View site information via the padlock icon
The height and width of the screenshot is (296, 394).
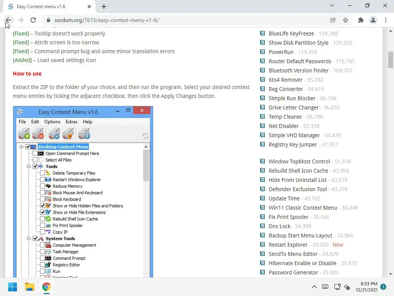(48, 20)
